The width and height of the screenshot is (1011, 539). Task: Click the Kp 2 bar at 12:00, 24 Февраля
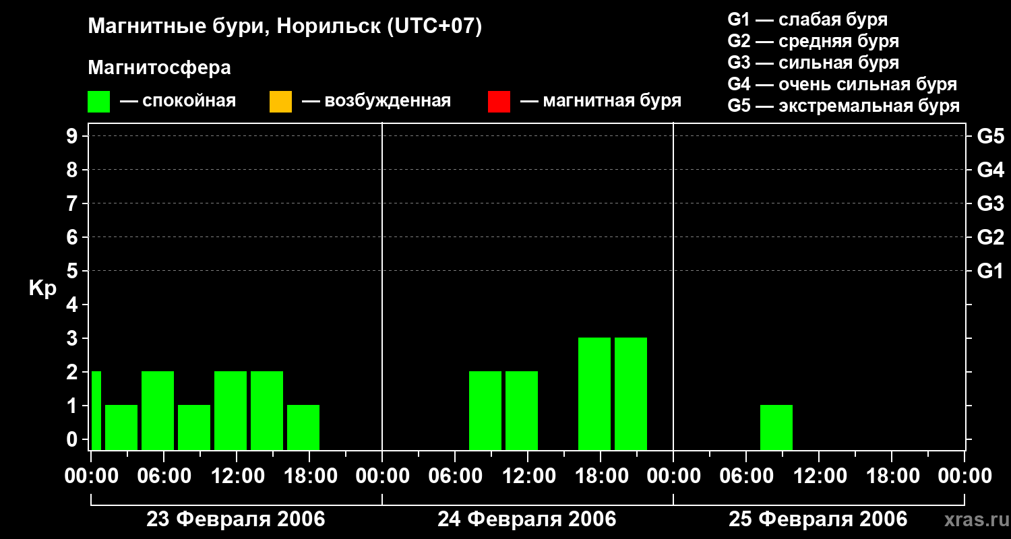coord(522,410)
